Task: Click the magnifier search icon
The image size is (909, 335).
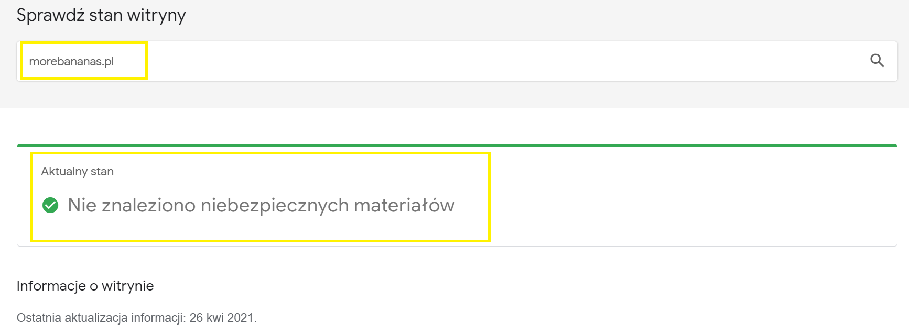Action: (x=877, y=61)
